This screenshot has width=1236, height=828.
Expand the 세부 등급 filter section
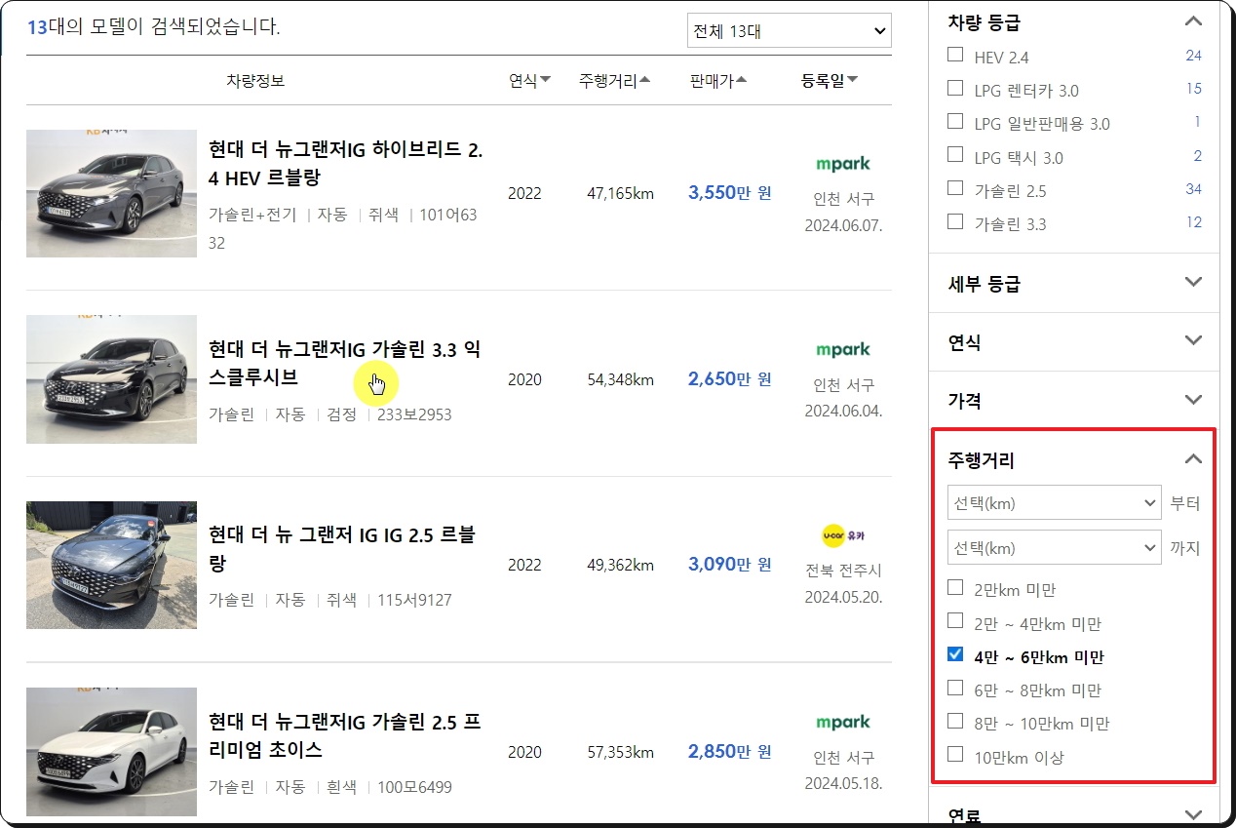[x=1193, y=283]
